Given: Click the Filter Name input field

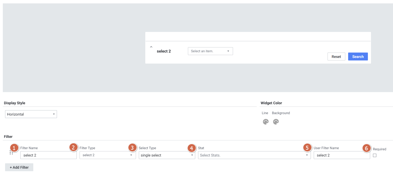Looking at the screenshot, I should [x=48, y=155].
